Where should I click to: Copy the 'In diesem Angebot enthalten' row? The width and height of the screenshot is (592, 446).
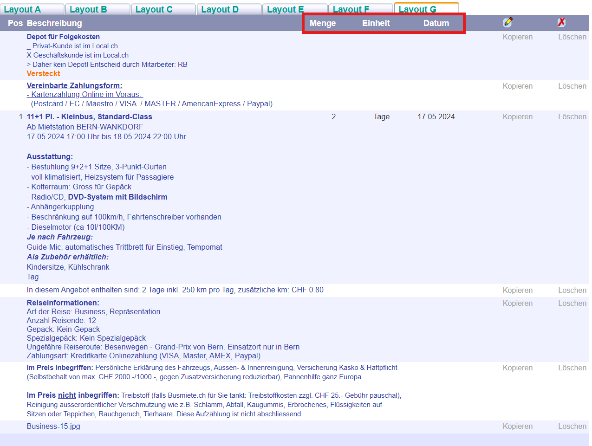pyautogui.click(x=518, y=291)
